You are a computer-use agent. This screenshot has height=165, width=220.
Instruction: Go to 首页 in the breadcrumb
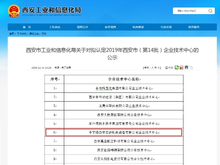(x=12, y=34)
